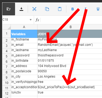Select the RandomEmail formula cell

point(70,46)
